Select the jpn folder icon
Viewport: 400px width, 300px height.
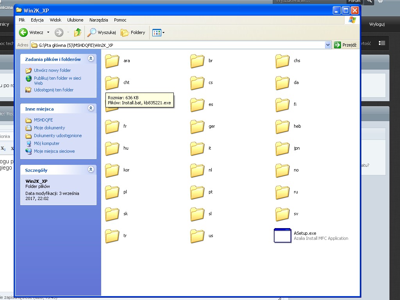282,149
